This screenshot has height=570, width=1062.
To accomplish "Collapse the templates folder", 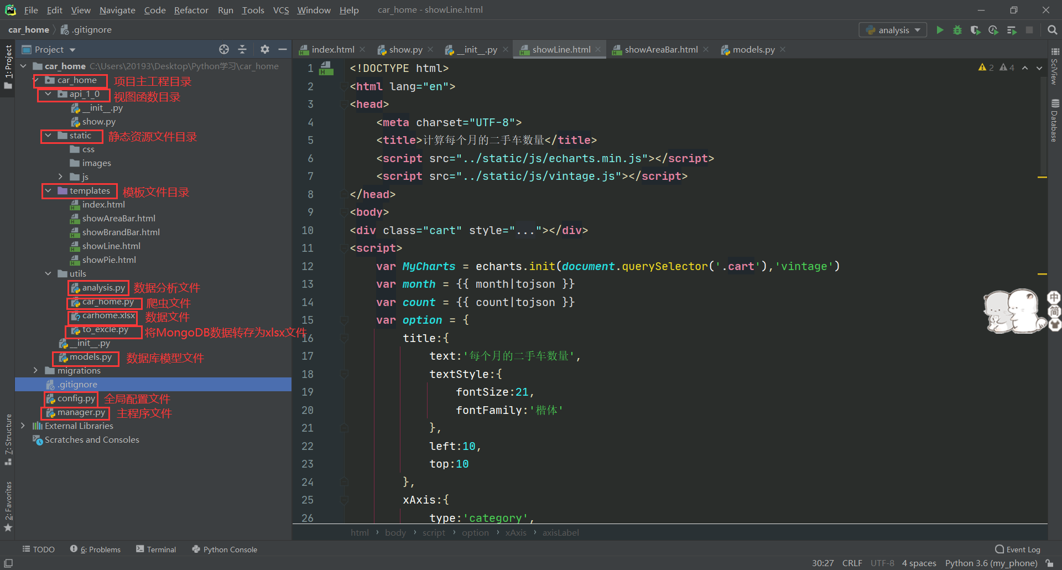I will (x=48, y=191).
